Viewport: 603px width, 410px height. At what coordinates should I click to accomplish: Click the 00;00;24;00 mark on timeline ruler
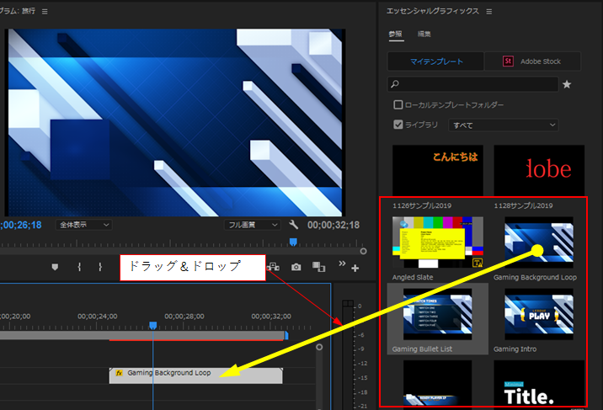pyautogui.click(x=98, y=317)
